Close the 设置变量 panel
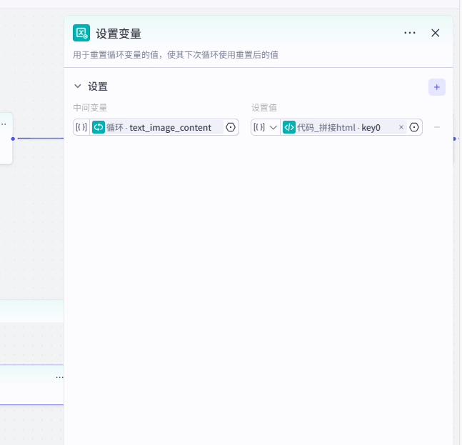The width and height of the screenshot is (462, 445). [x=436, y=33]
